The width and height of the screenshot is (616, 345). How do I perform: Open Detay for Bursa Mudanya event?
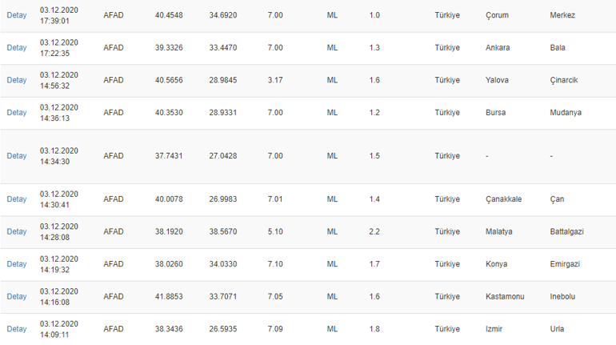coord(17,112)
